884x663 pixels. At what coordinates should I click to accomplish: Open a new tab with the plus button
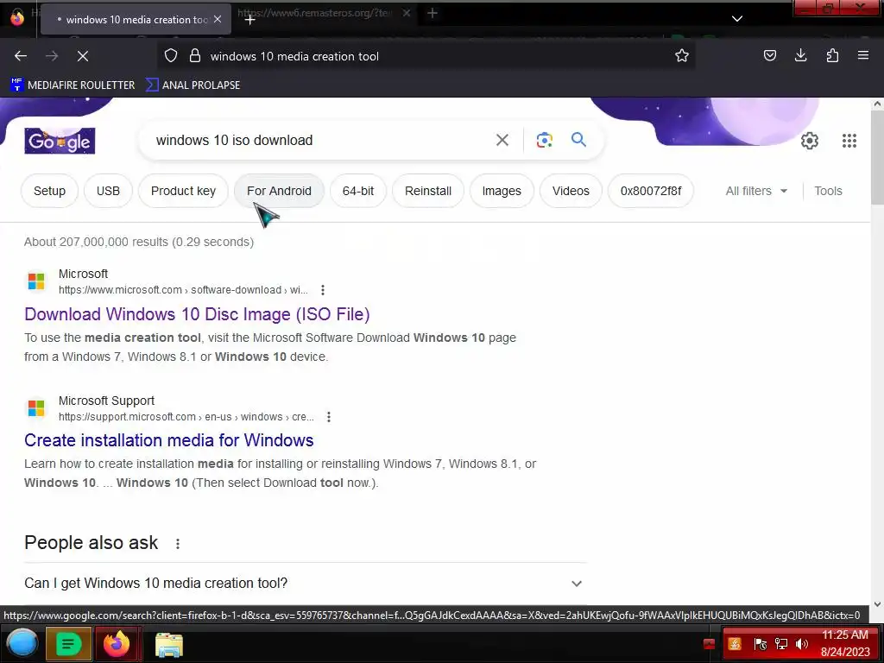[249, 19]
